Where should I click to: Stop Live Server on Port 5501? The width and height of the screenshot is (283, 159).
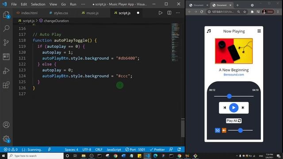click(x=135, y=149)
